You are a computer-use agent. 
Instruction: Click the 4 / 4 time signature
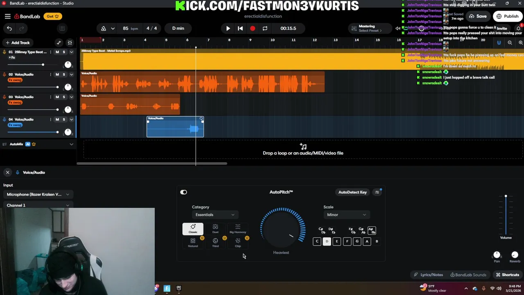(151, 28)
